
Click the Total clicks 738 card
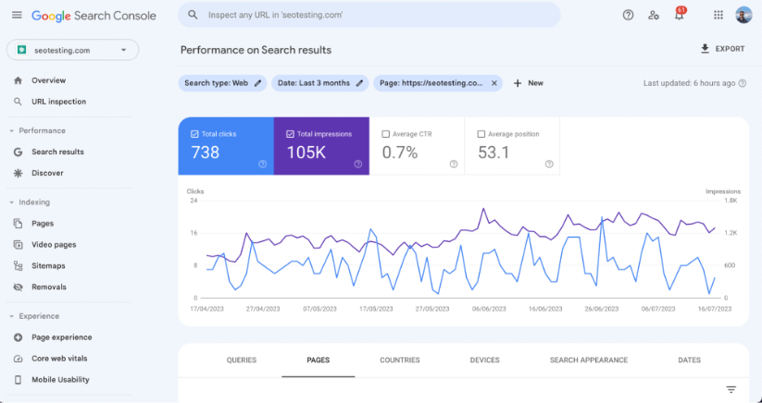click(226, 146)
